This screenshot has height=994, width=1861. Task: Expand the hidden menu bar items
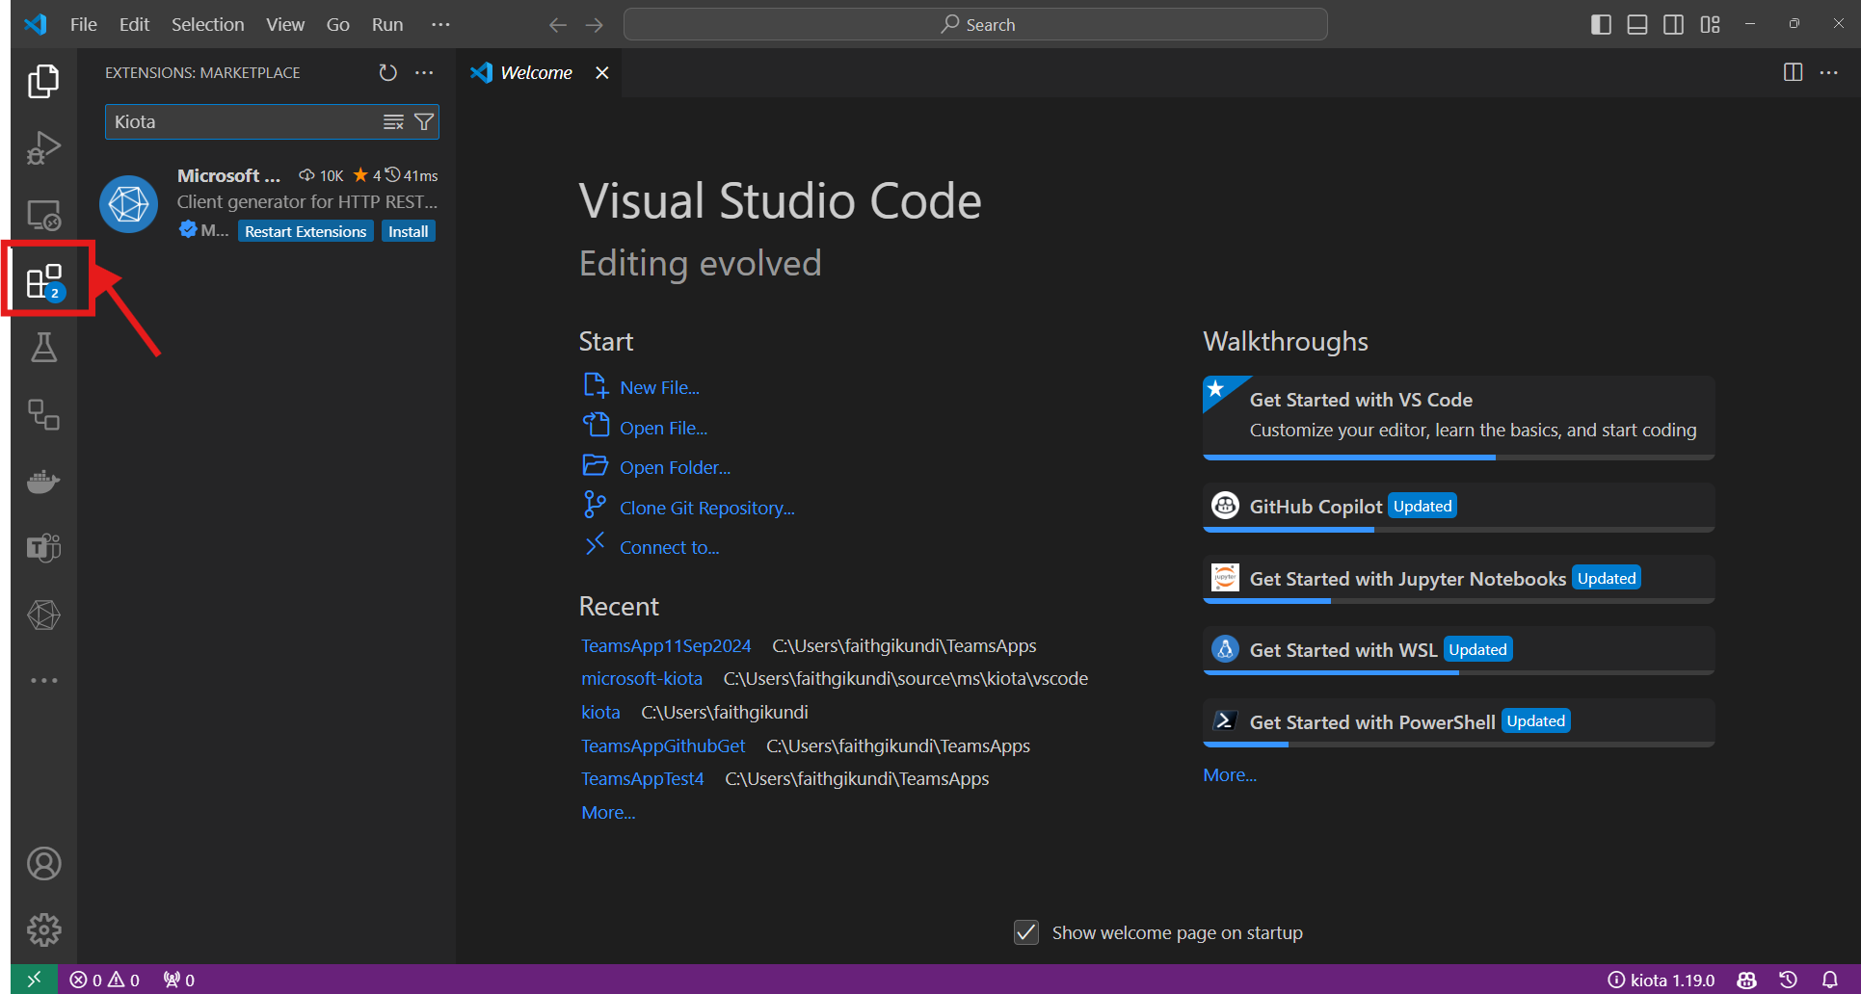[440, 25]
